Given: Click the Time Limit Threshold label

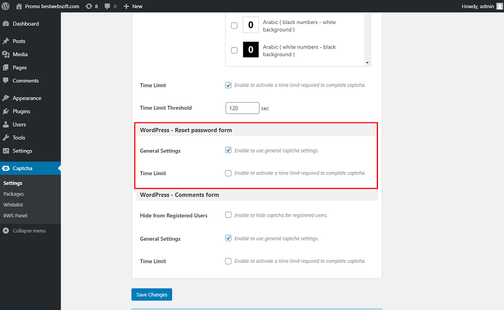Looking at the screenshot, I should click(166, 108).
